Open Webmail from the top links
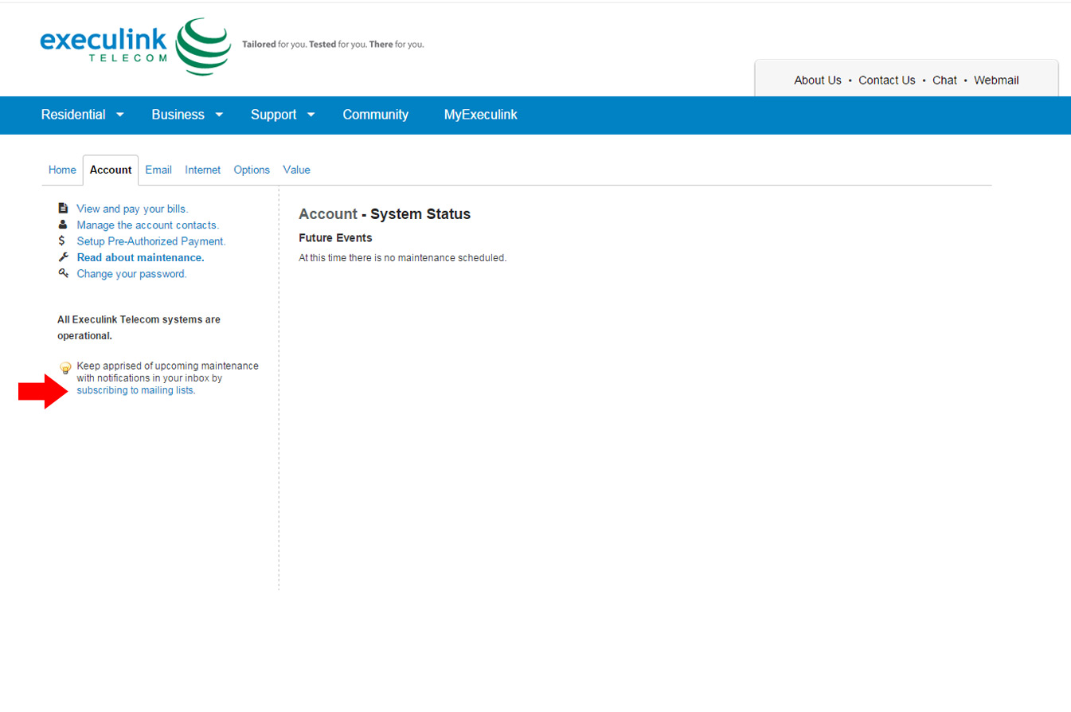This screenshot has width=1071, height=712. (996, 80)
